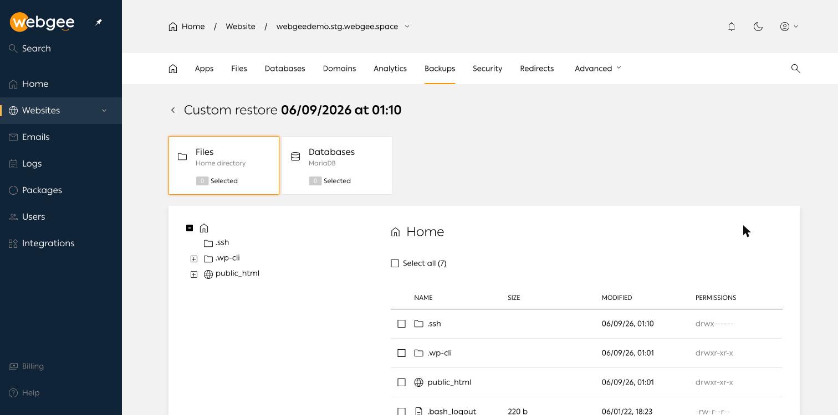
Task: Expand the Advanced dropdown
Action: pyautogui.click(x=598, y=69)
